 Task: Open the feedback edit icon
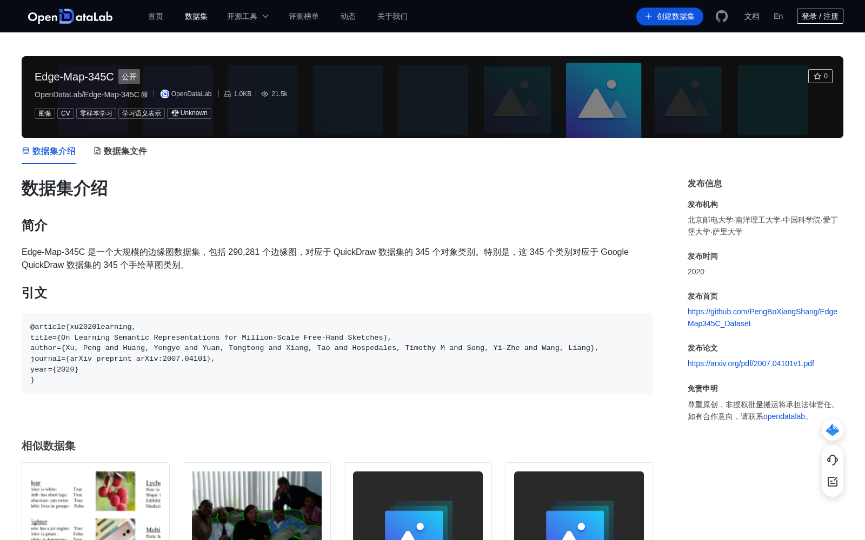pos(833,482)
